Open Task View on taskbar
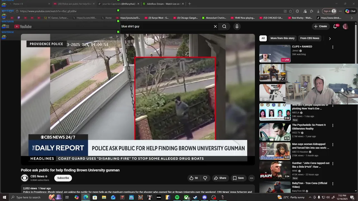358x201 pixels. pyautogui.click(x=67, y=197)
